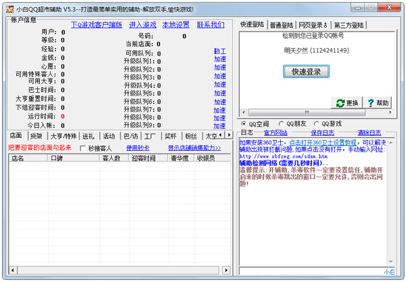Click 加速 next to 升级队列9
The width and height of the screenshot is (406, 282).
click(219, 126)
